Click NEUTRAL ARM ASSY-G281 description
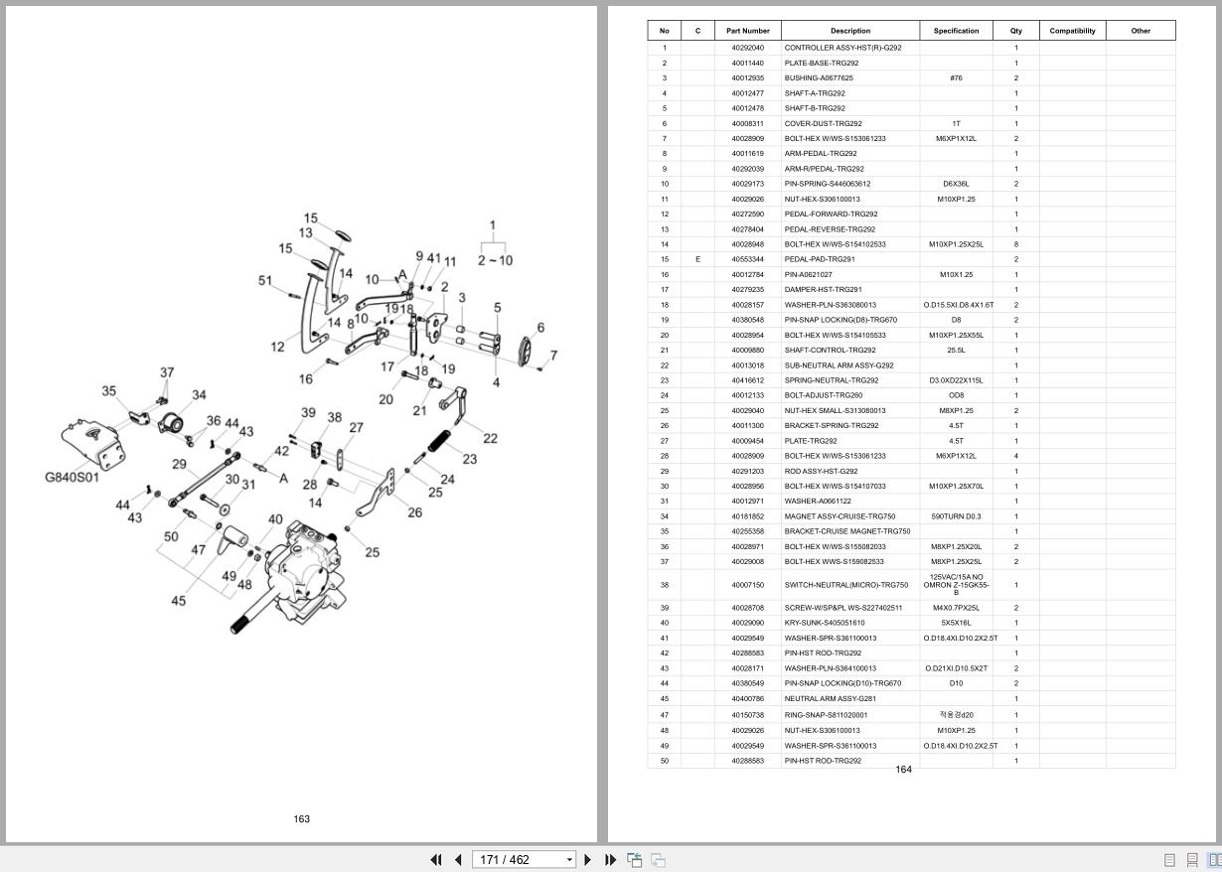Image resolution: width=1222 pixels, height=872 pixels. pos(831,698)
